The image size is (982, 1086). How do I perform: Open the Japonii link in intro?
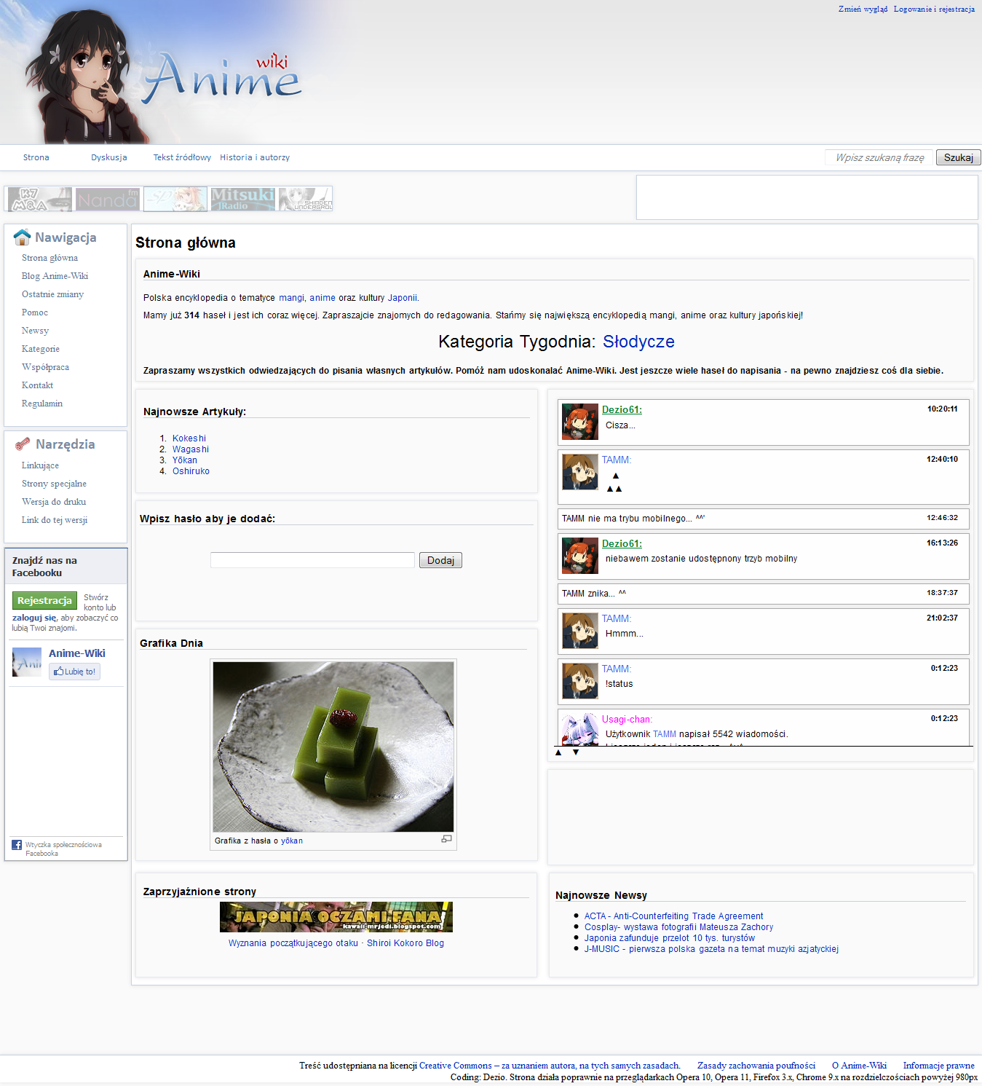tap(403, 298)
